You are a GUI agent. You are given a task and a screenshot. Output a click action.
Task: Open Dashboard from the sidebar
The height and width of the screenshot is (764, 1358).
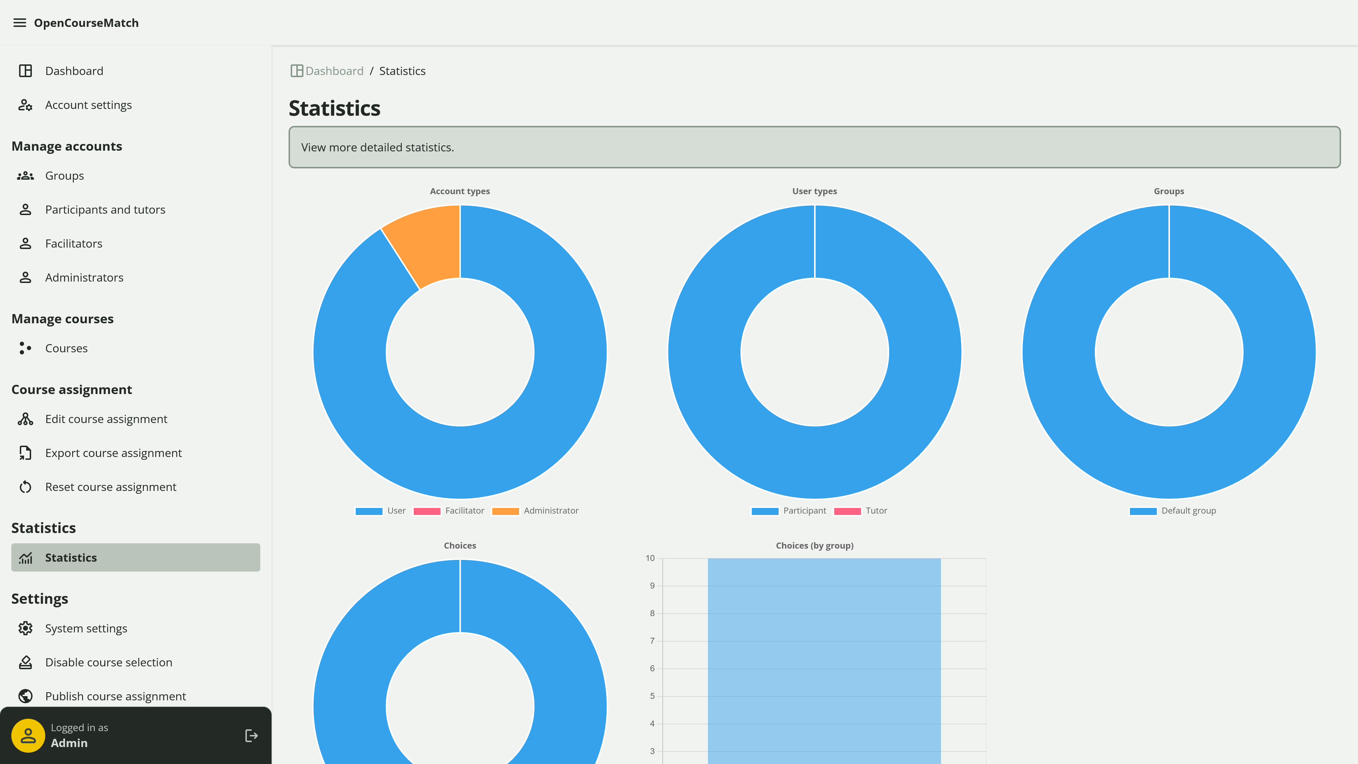pyautogui.click(x=135, y=71)
